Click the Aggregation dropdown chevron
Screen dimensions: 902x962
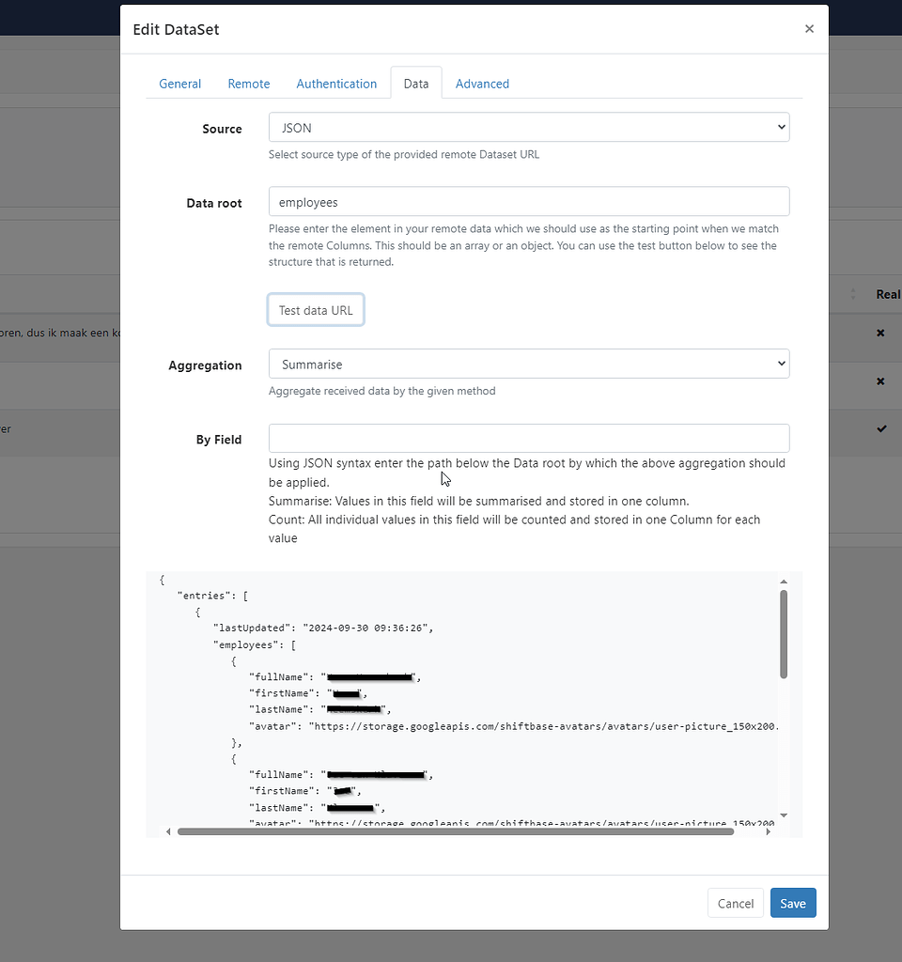pos(780,364)
